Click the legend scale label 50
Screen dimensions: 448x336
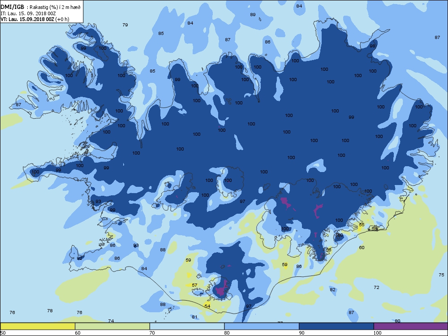pyautogui.click(x=3, y=333)
